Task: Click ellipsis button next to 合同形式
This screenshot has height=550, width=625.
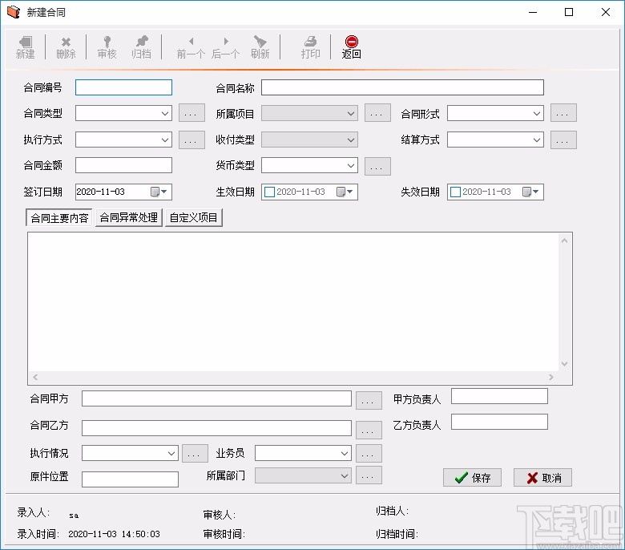Action: [563, 113]
